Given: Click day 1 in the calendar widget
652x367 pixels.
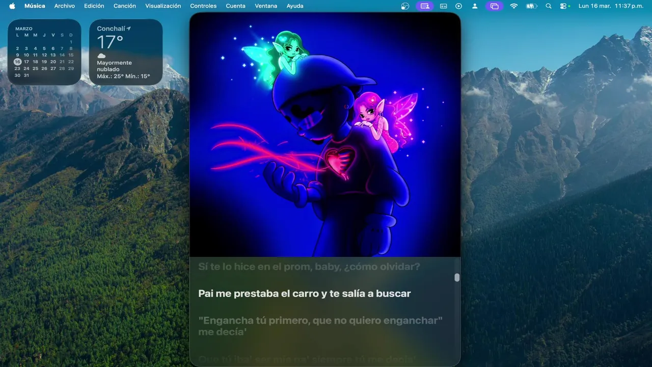Looking at the screenshot, I should point(71,42).
